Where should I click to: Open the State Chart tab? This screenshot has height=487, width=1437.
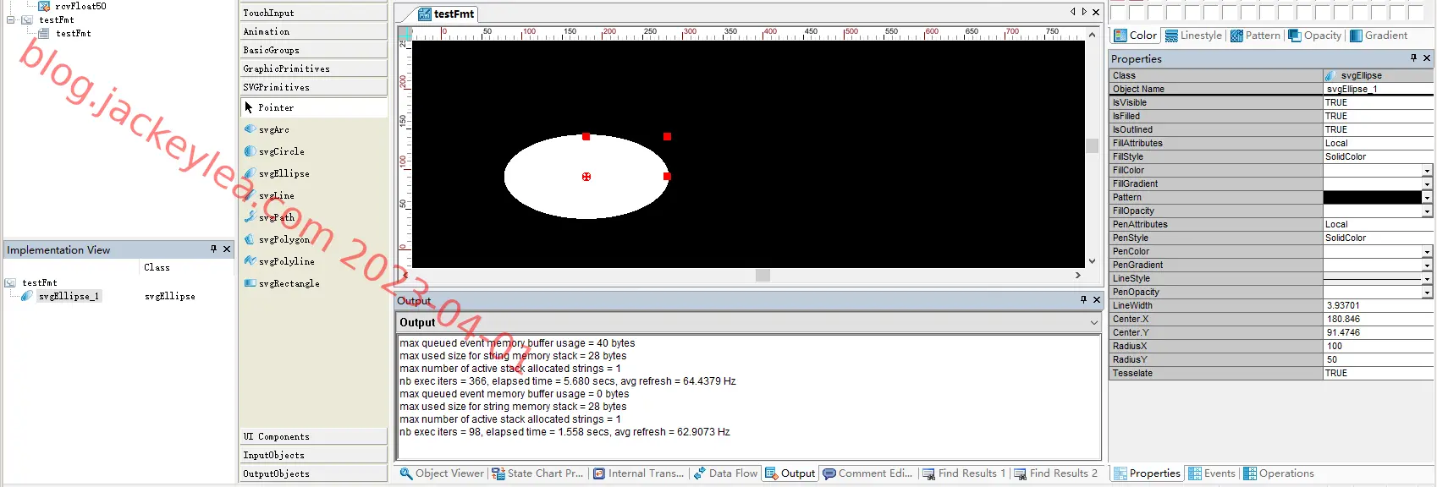click(538, 473)
